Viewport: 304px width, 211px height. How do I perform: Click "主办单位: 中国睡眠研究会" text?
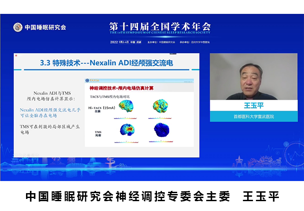tap(161, 42)
